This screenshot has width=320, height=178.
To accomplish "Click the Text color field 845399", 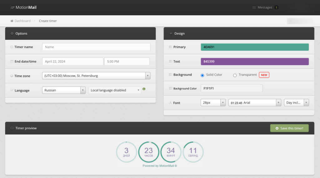I will point(255,61).
